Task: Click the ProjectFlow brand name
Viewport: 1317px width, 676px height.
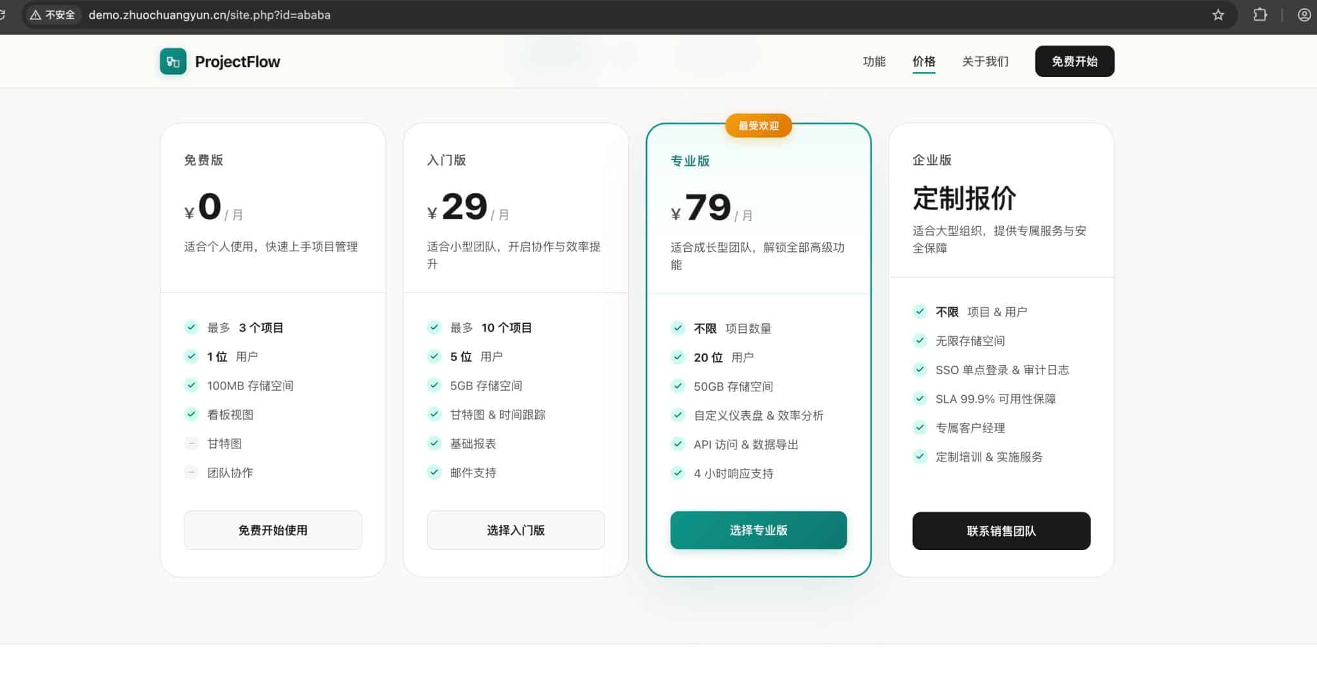Action: 237,62
